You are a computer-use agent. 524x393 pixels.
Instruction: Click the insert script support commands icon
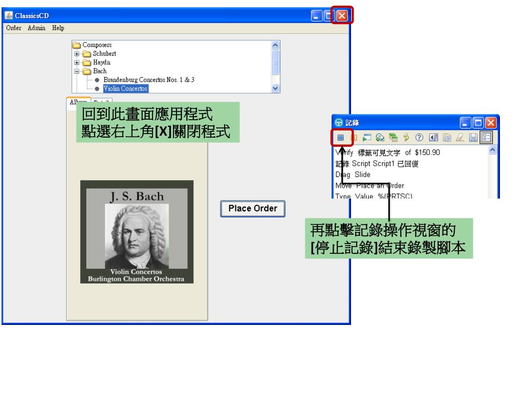(x=406, y=138)
